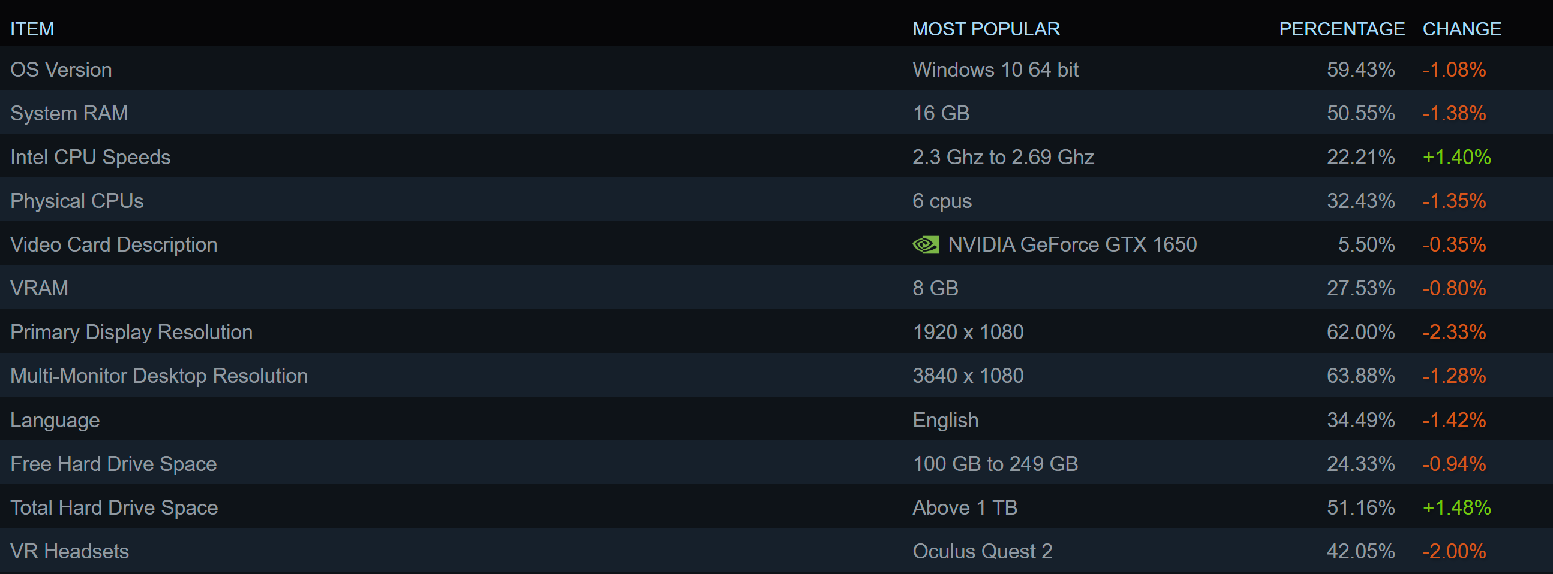The width and height of the screenshot is (1553, 574).
Task: Expand the OS Version row
Action: click(61, 70)
